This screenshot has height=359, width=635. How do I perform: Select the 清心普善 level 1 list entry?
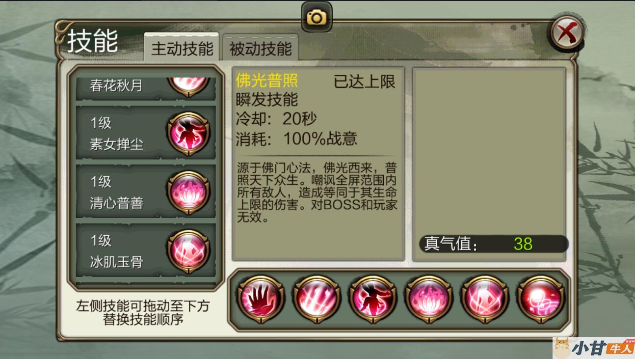(146, 192)
